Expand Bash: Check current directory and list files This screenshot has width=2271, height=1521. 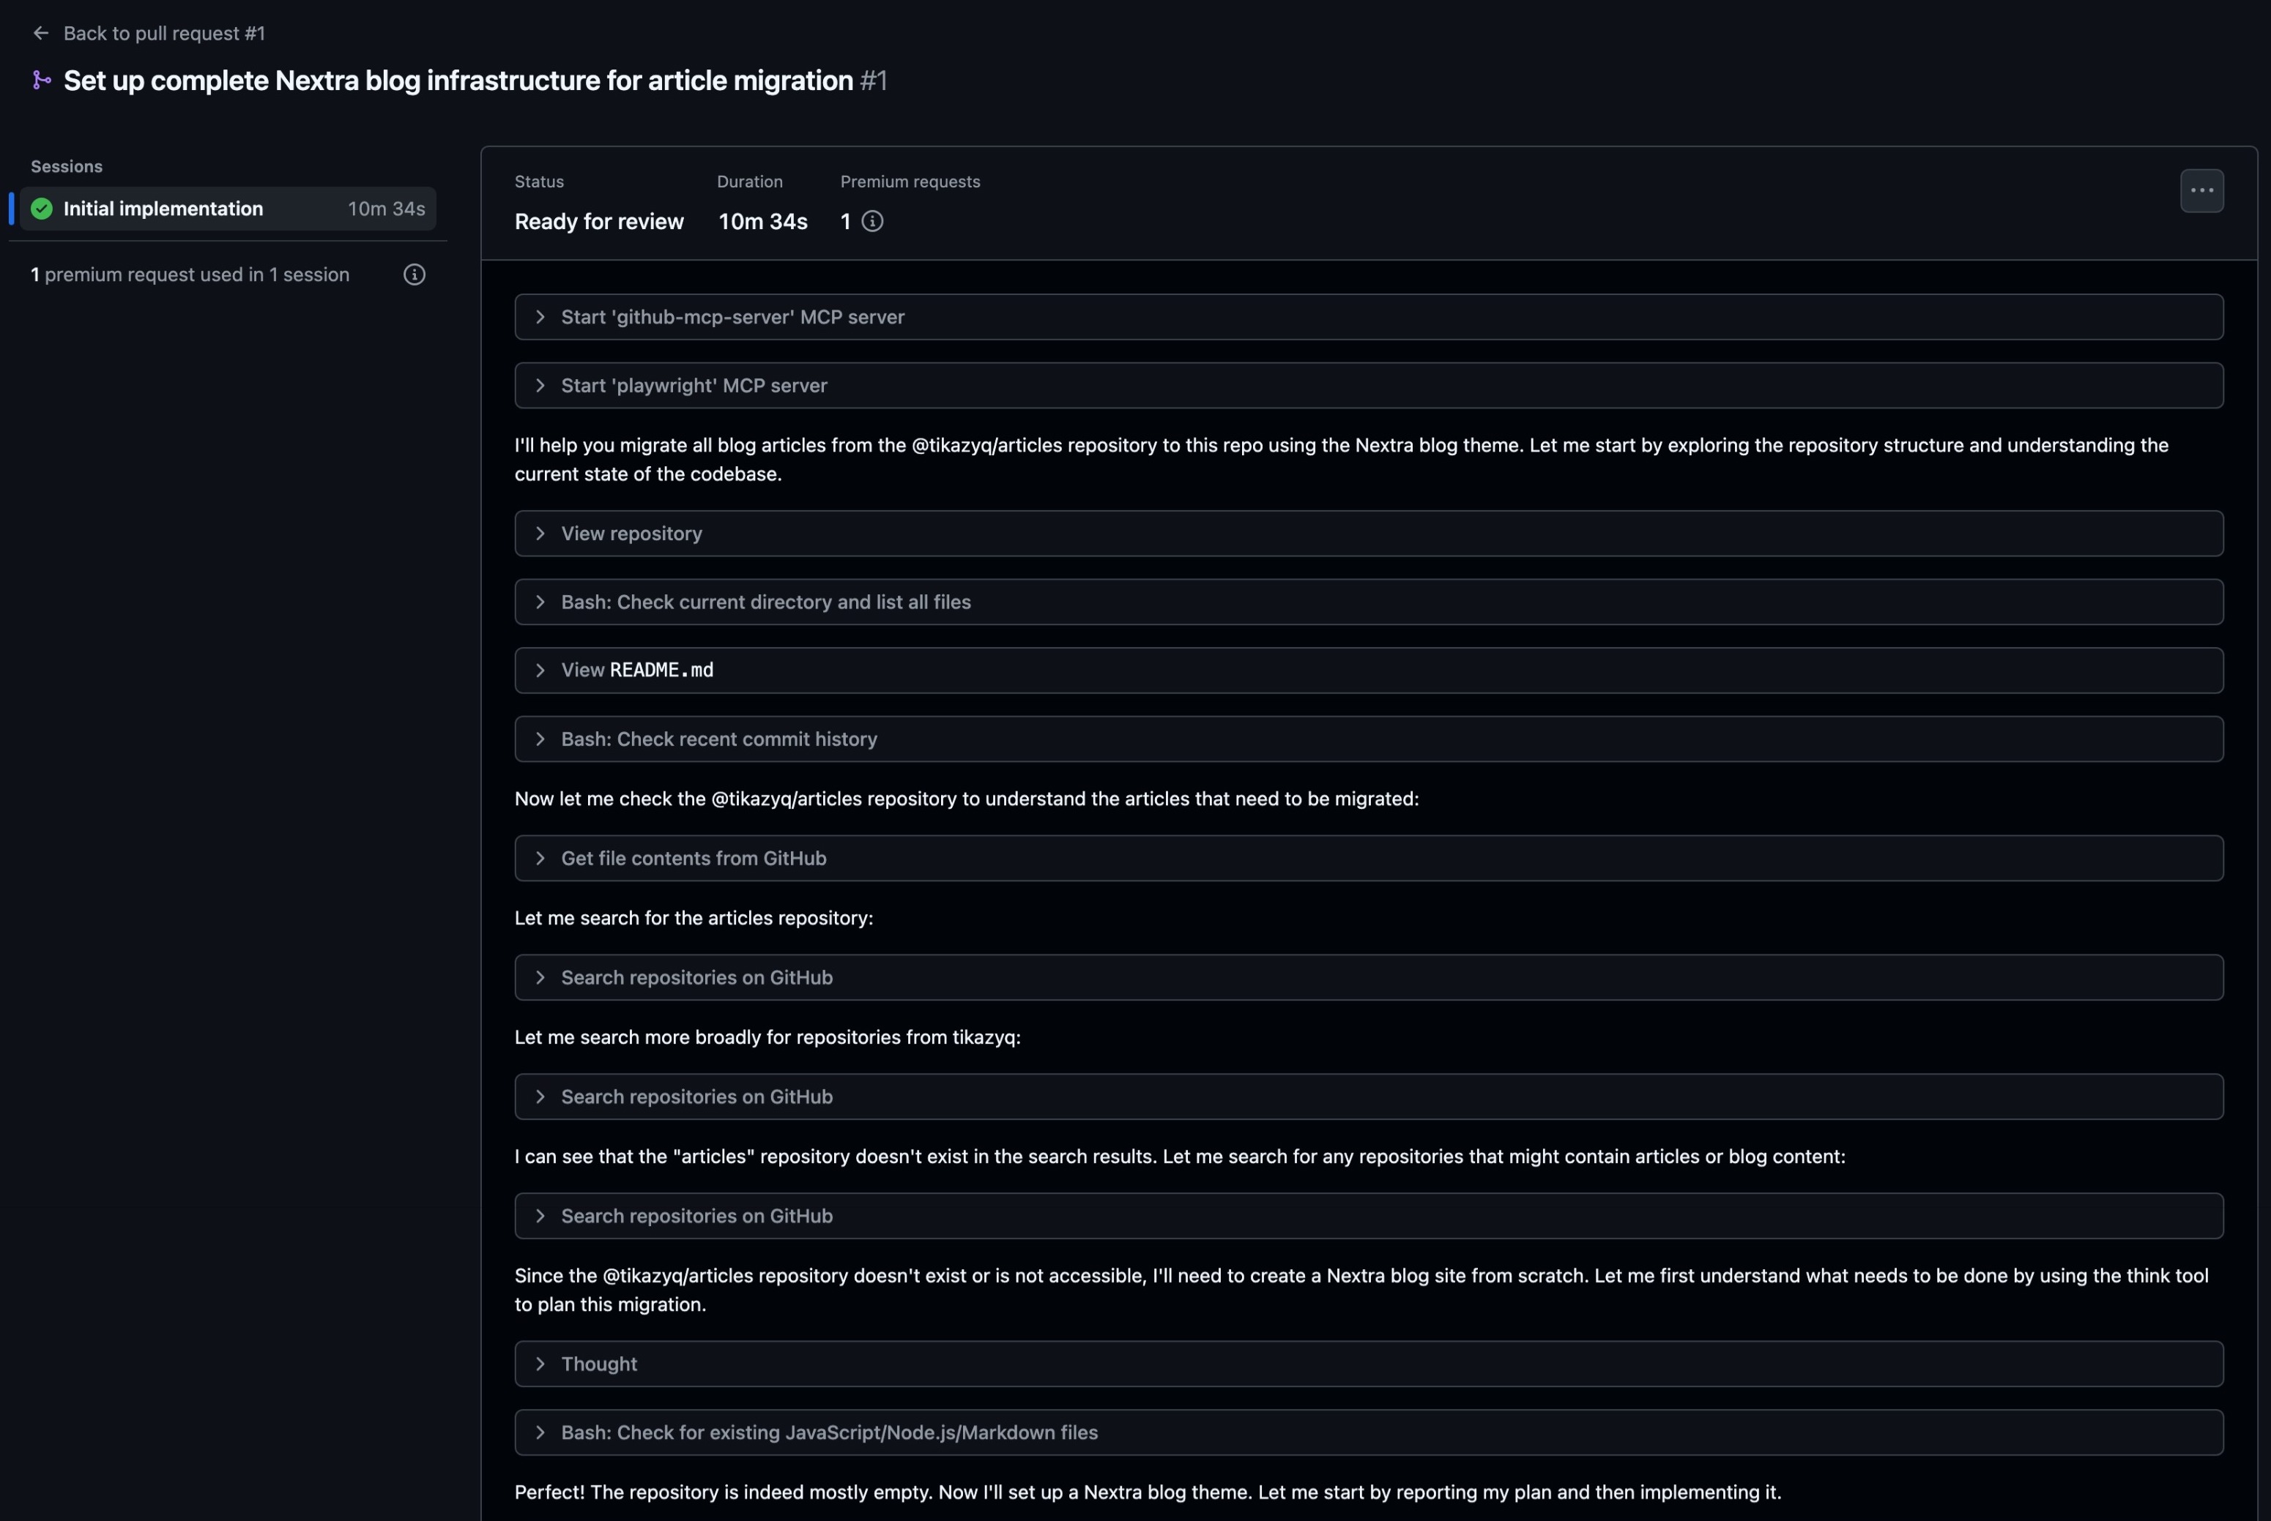[1369, 602]
